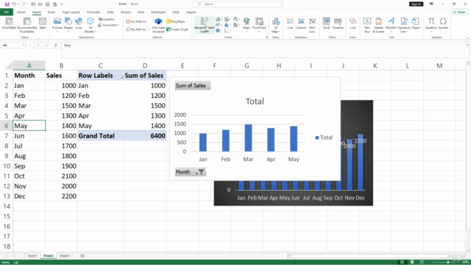
Task: Click Bing Maps add-in
Action: pos(176,21)
